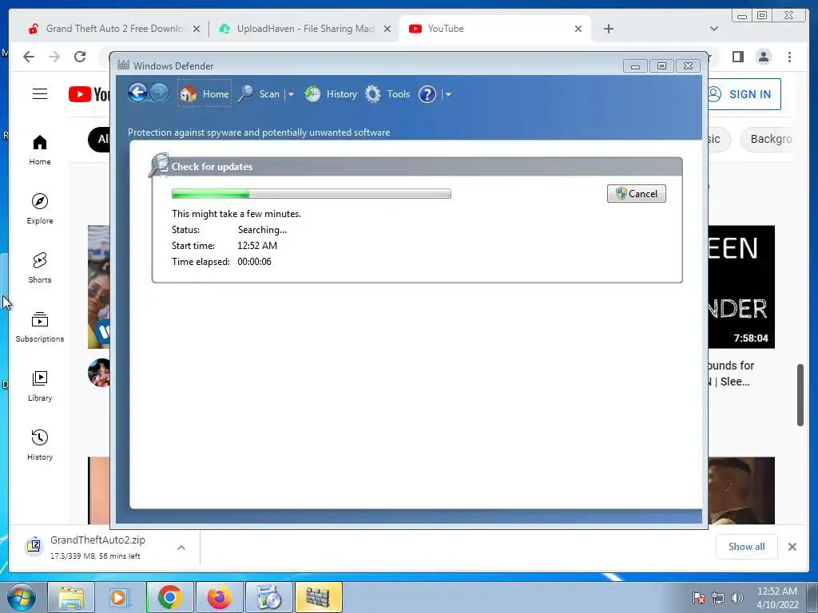
Task: Close the Grand Theft Auto 2 tab
Action: click(197, 30)
